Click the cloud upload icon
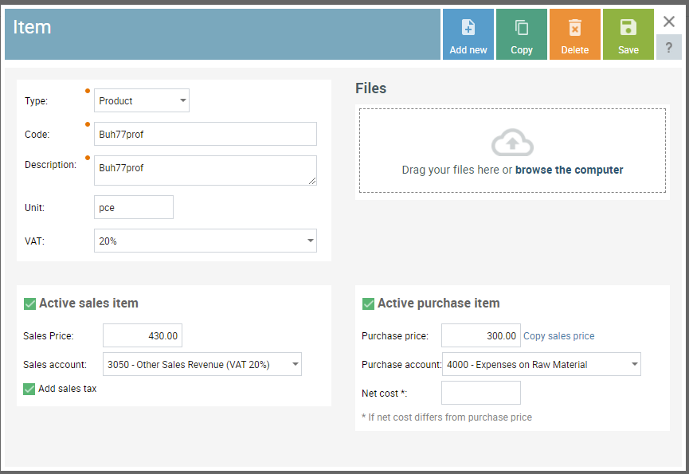This screenshot has width=689, height=474. 512,143
